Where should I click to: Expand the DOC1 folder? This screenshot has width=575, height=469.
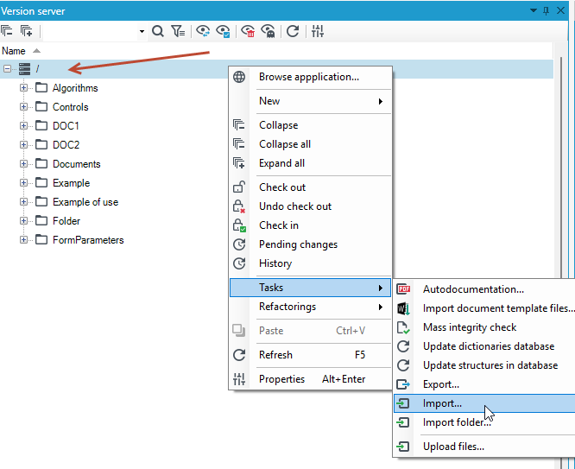[x=23, y=126]
